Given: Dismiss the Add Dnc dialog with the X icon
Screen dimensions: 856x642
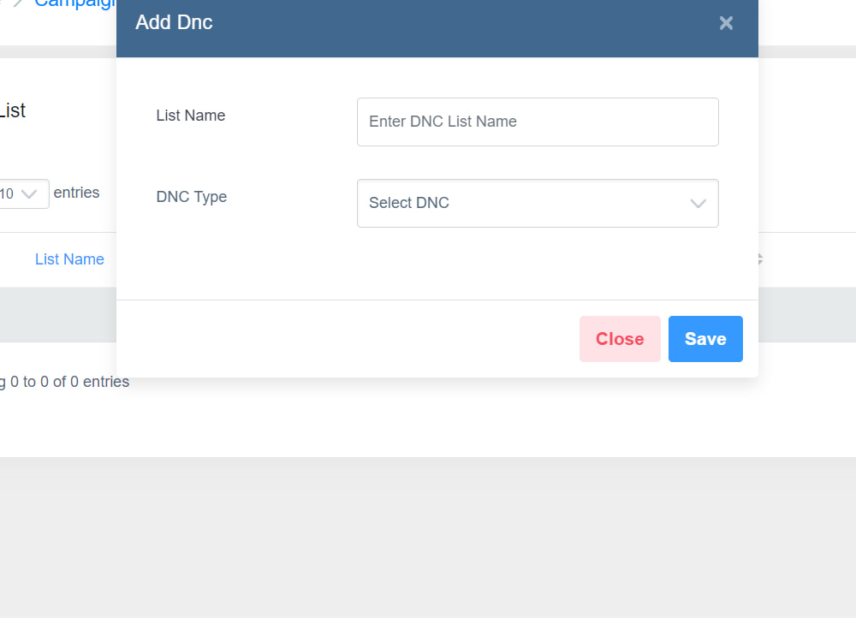Looking at the screenshot, I should (x=726, y=23).
